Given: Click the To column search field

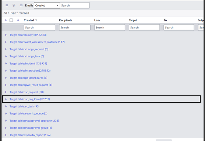Looking at the screenshot, I should pyautogui.click(x=179, y=28).
